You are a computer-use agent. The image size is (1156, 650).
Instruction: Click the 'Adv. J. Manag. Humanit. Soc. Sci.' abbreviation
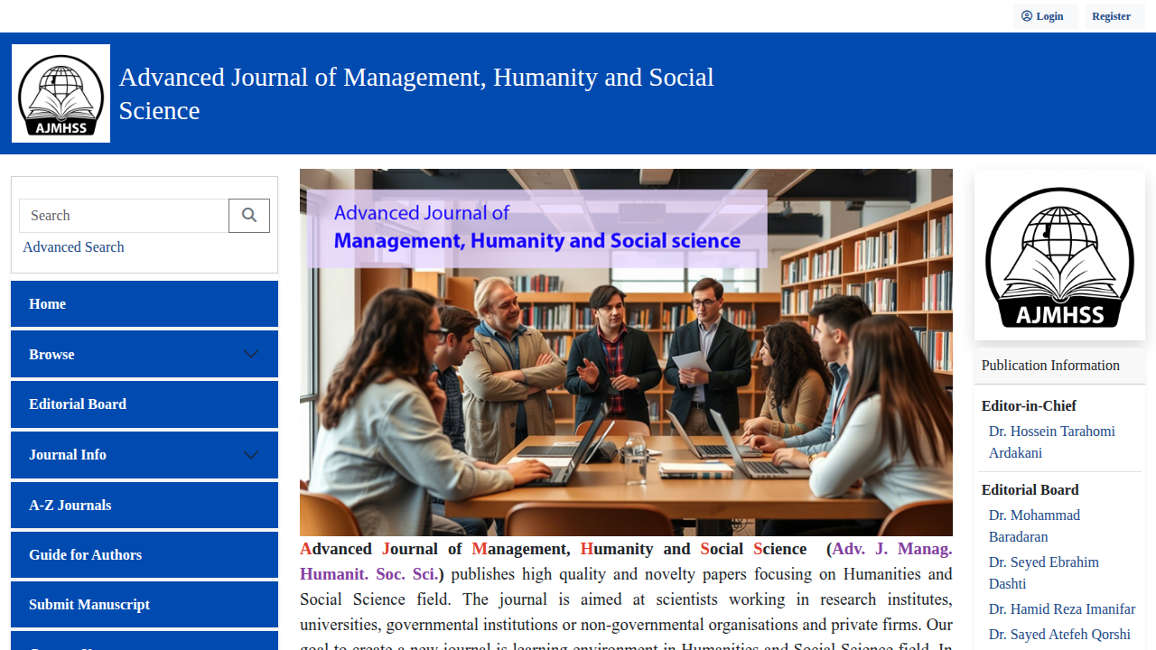[x=626, y=562]
